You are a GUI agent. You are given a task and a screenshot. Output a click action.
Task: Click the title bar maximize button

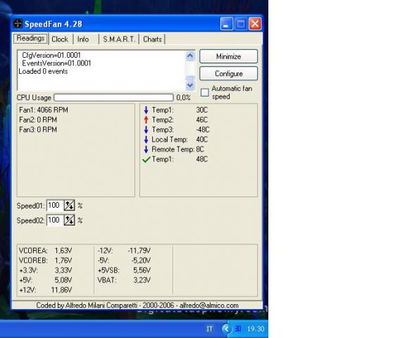(x=241, y=24)
